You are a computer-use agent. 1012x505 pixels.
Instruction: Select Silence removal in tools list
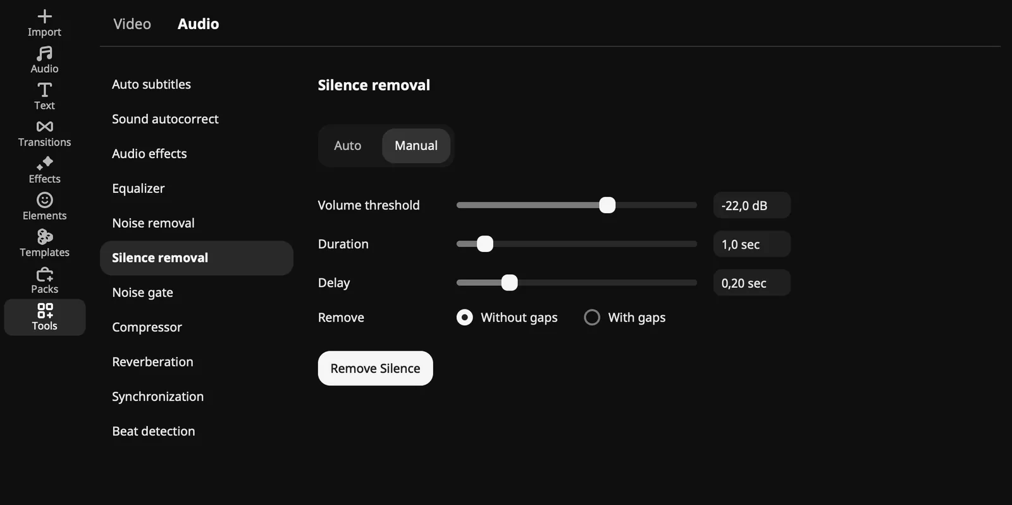pyautogui.click(x=197, y=258)
